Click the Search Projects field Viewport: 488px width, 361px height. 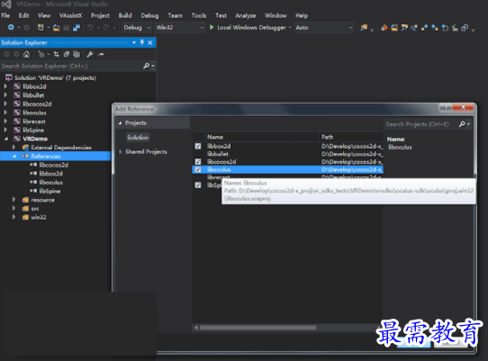click(x=420, y=124)
